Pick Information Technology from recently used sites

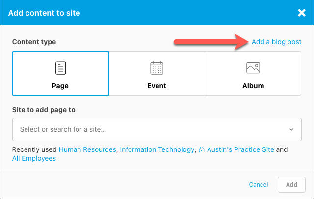[157, 149]
